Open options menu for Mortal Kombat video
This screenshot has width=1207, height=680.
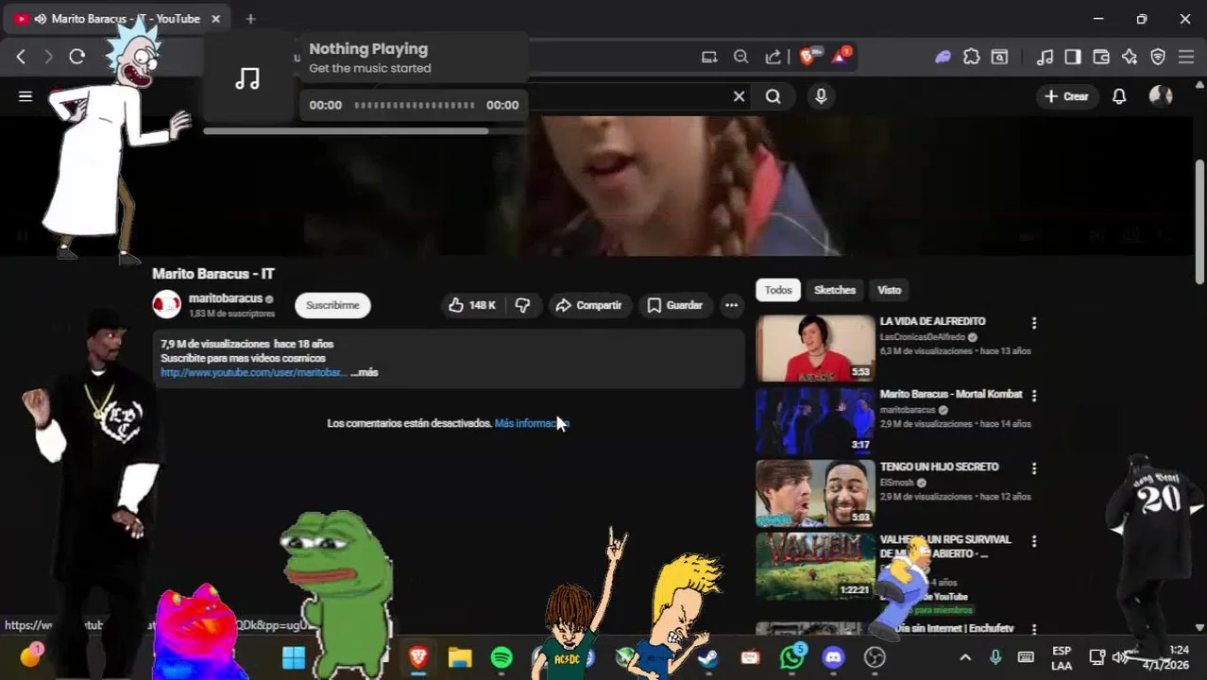(1034, 396)
